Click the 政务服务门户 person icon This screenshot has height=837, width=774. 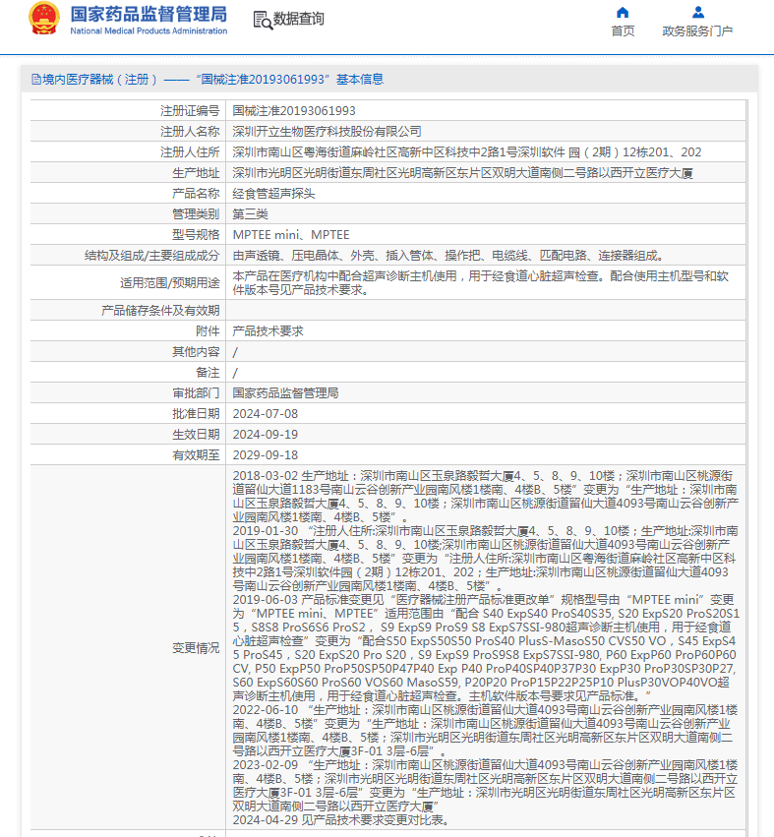pyautogui.click(x=697, y=13)
